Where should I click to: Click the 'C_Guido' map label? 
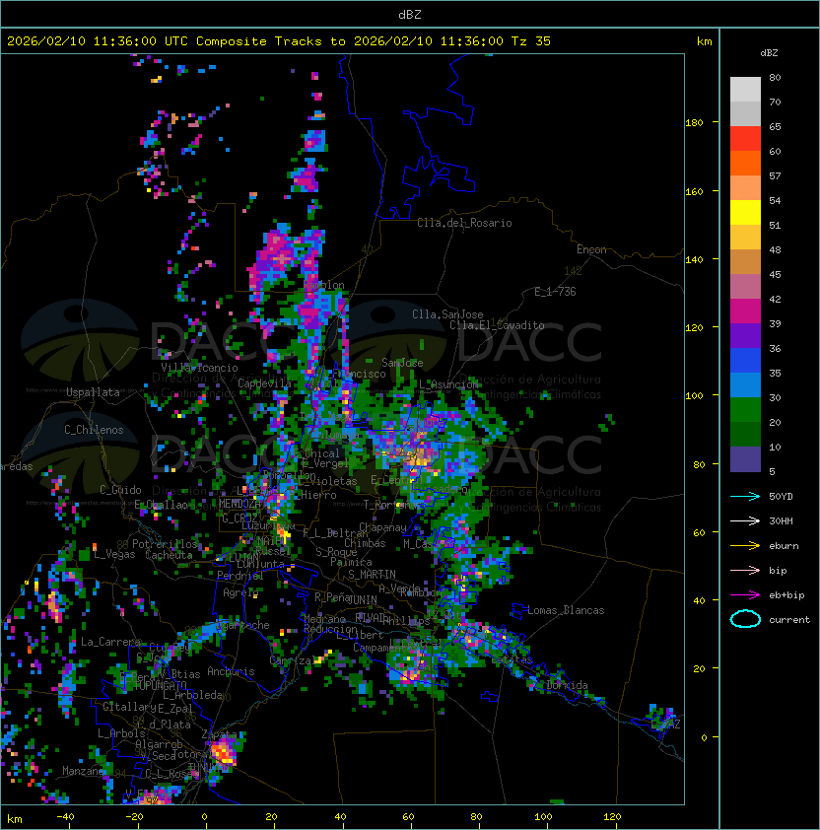[x=120, y=490]
